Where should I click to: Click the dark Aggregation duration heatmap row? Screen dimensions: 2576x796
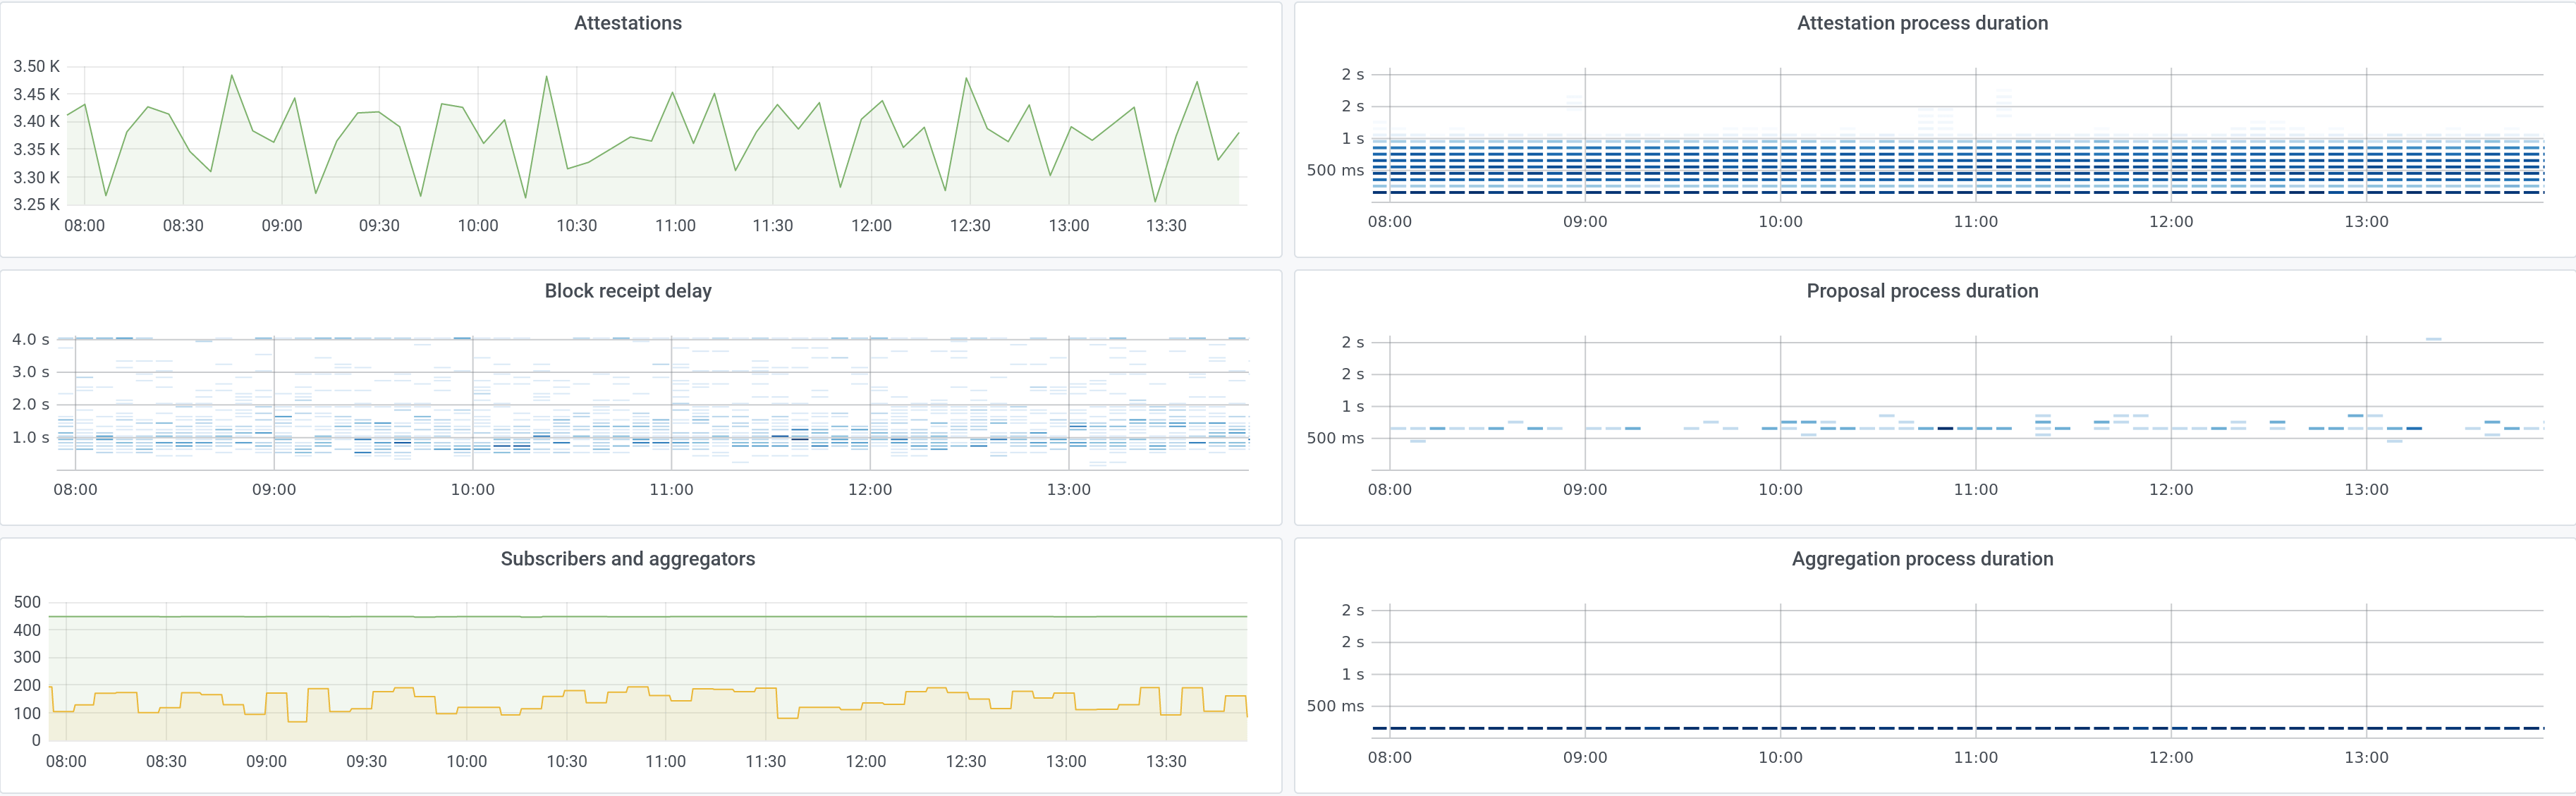pyautogui.click(x=1957, y=728)
